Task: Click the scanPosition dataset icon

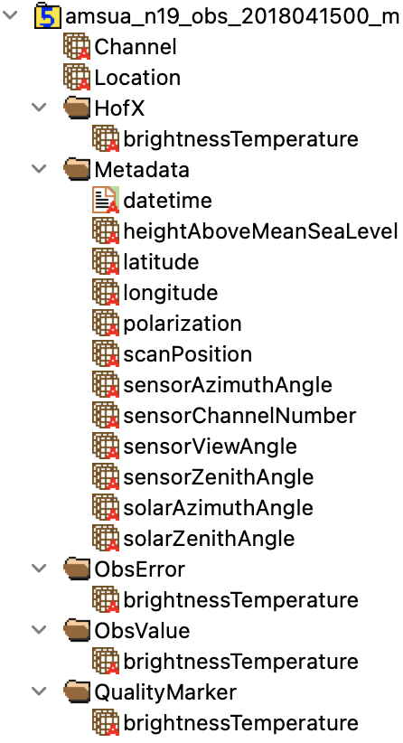Action: [105, 354]
